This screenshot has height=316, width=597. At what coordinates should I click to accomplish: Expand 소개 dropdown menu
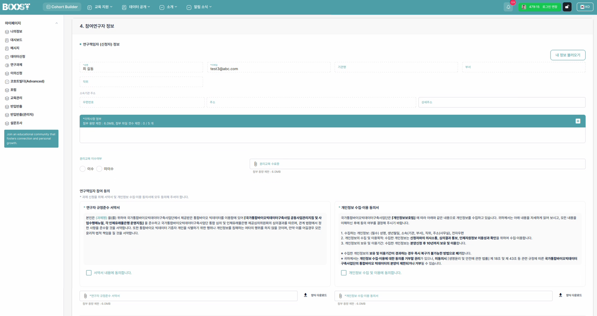[x=168, y=7]
